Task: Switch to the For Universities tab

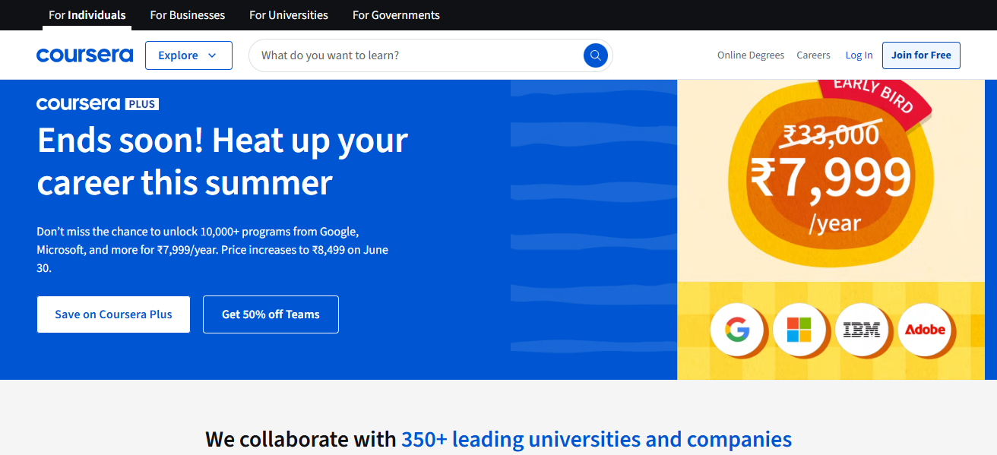Action: click(x=289, y=15)
